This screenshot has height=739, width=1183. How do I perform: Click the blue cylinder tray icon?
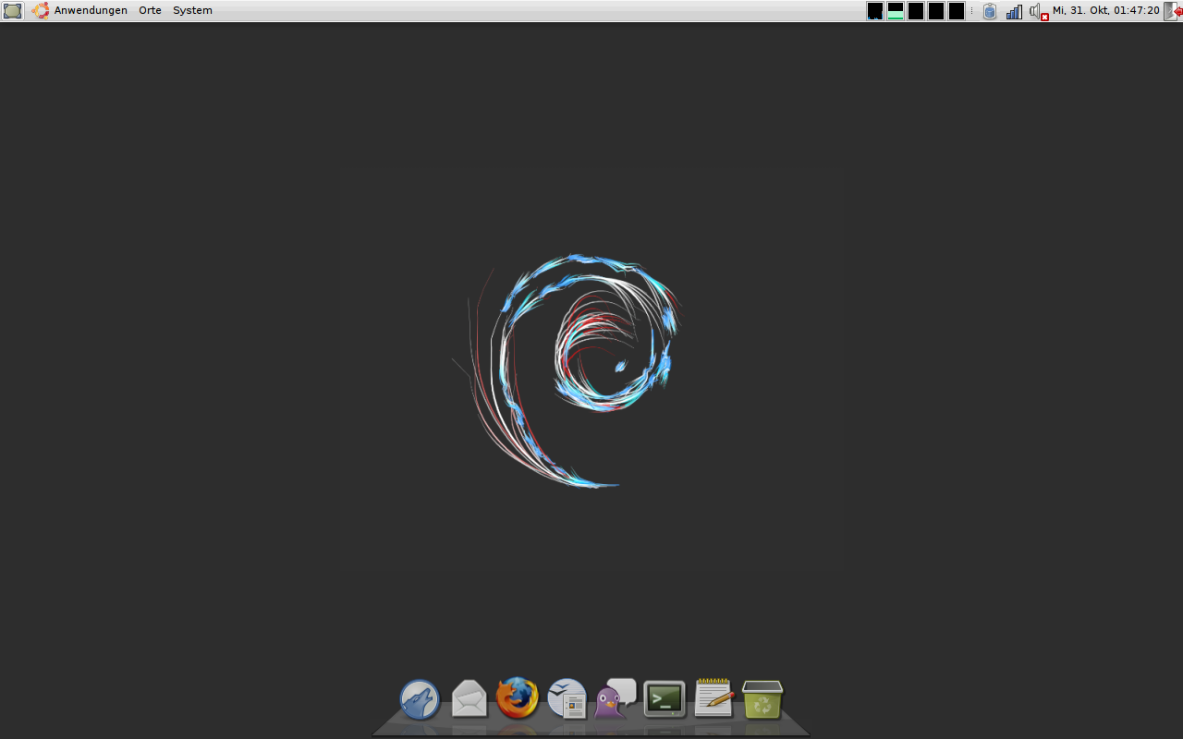point(990,11)
